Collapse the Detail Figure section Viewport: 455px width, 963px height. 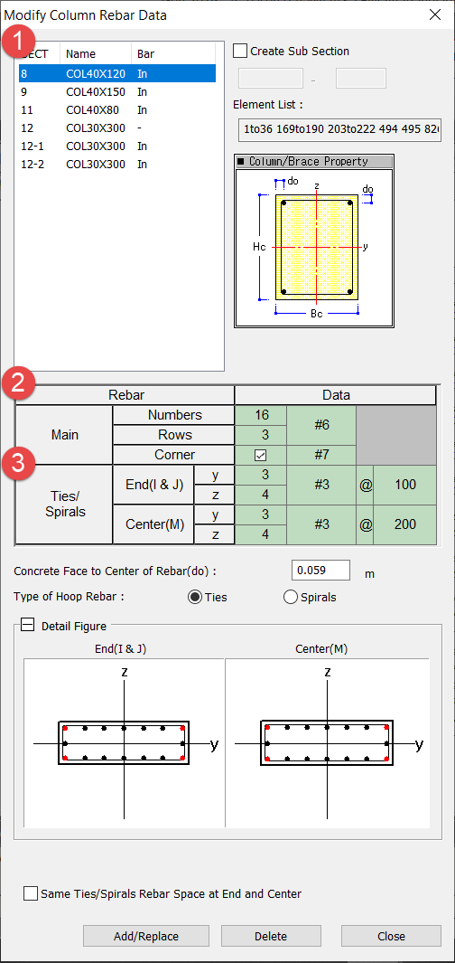[x=28, y=625]
